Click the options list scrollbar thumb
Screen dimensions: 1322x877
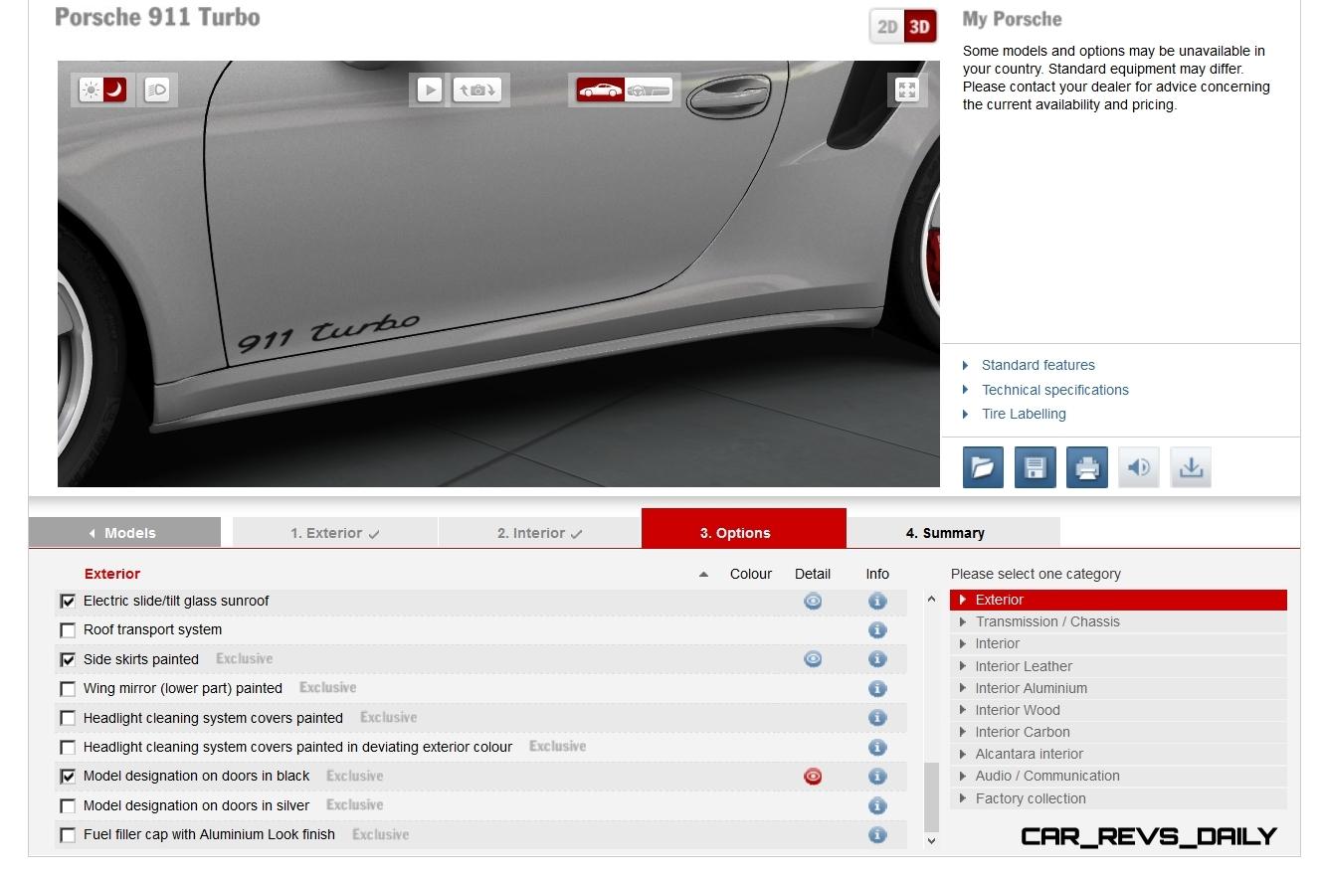pos(931,797)
